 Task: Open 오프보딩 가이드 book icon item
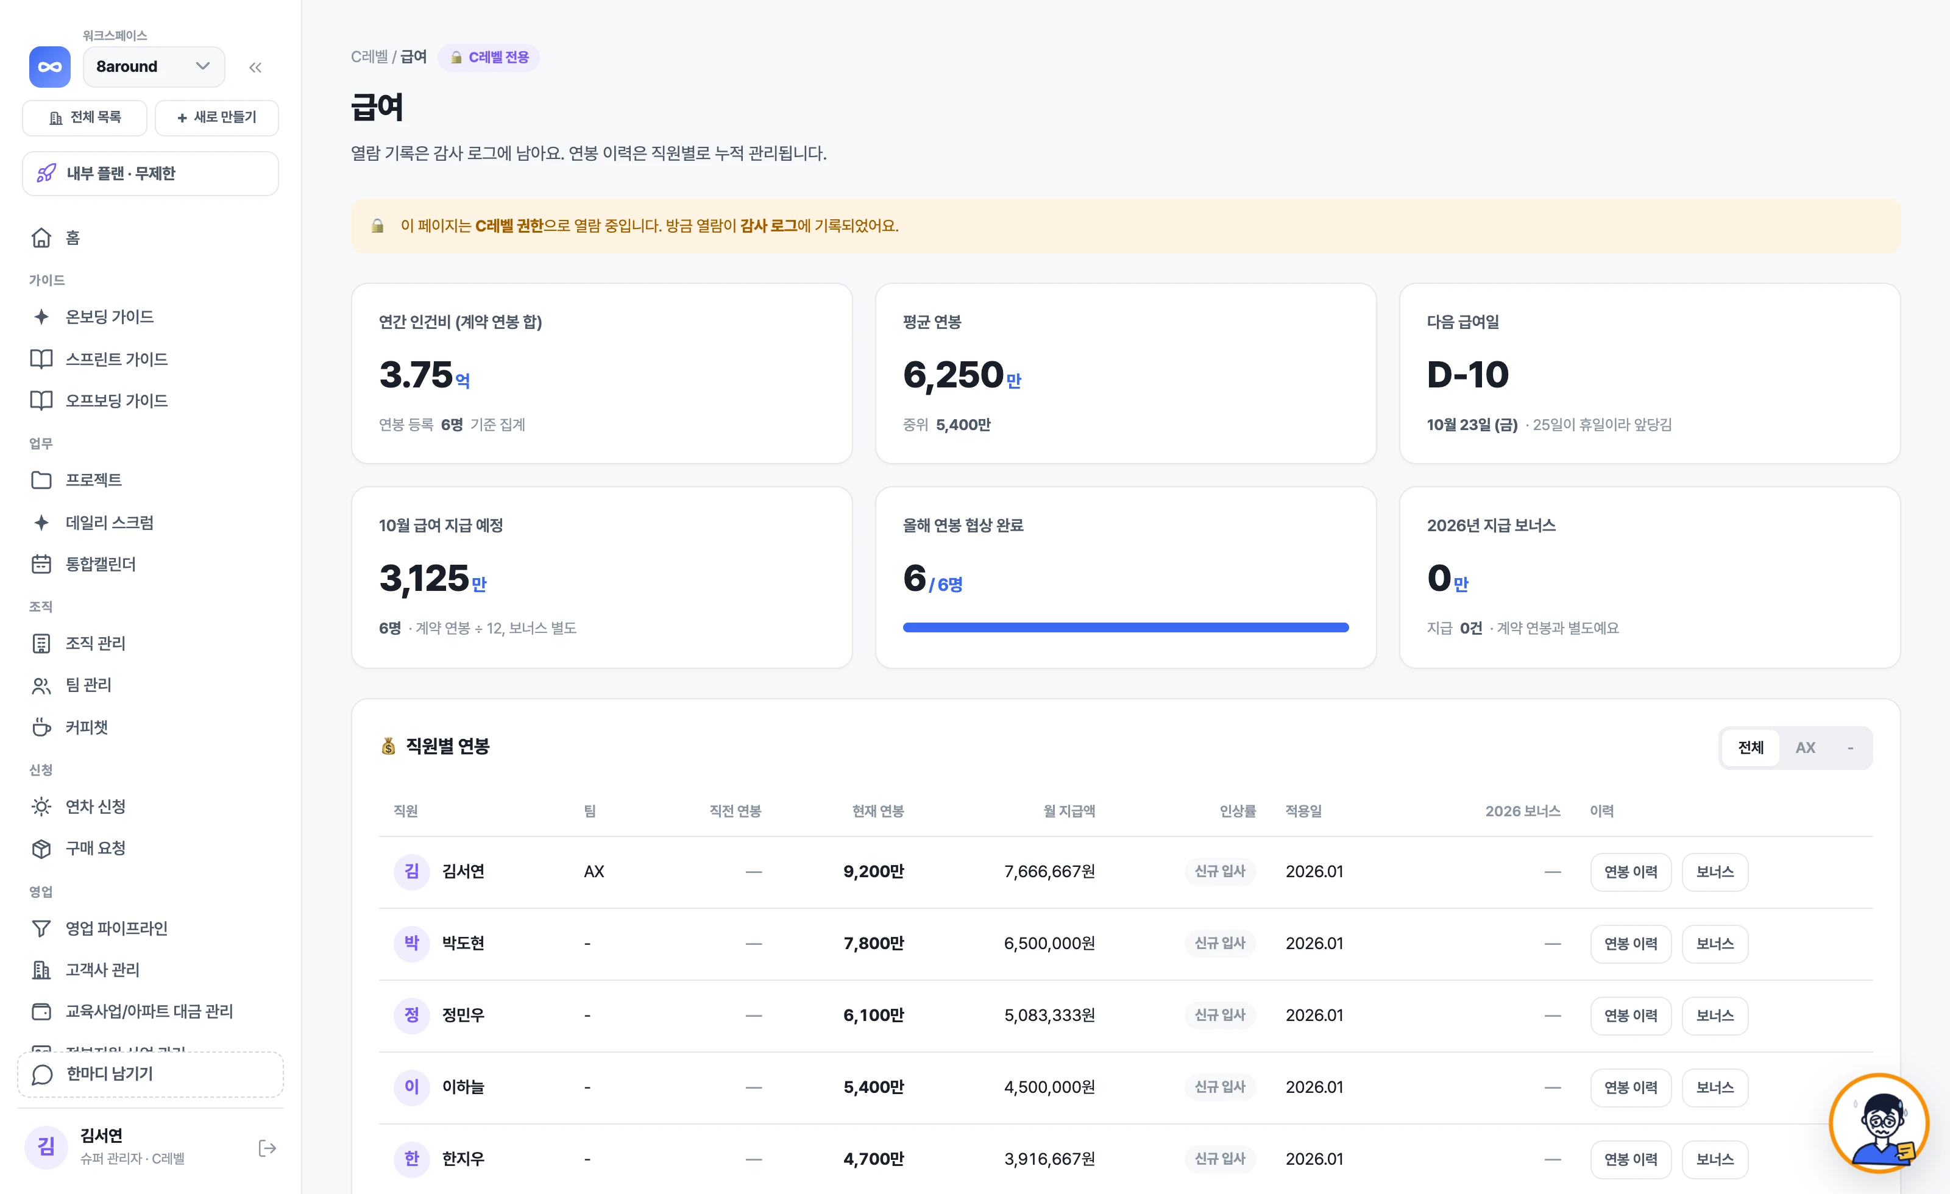point(151,400)
